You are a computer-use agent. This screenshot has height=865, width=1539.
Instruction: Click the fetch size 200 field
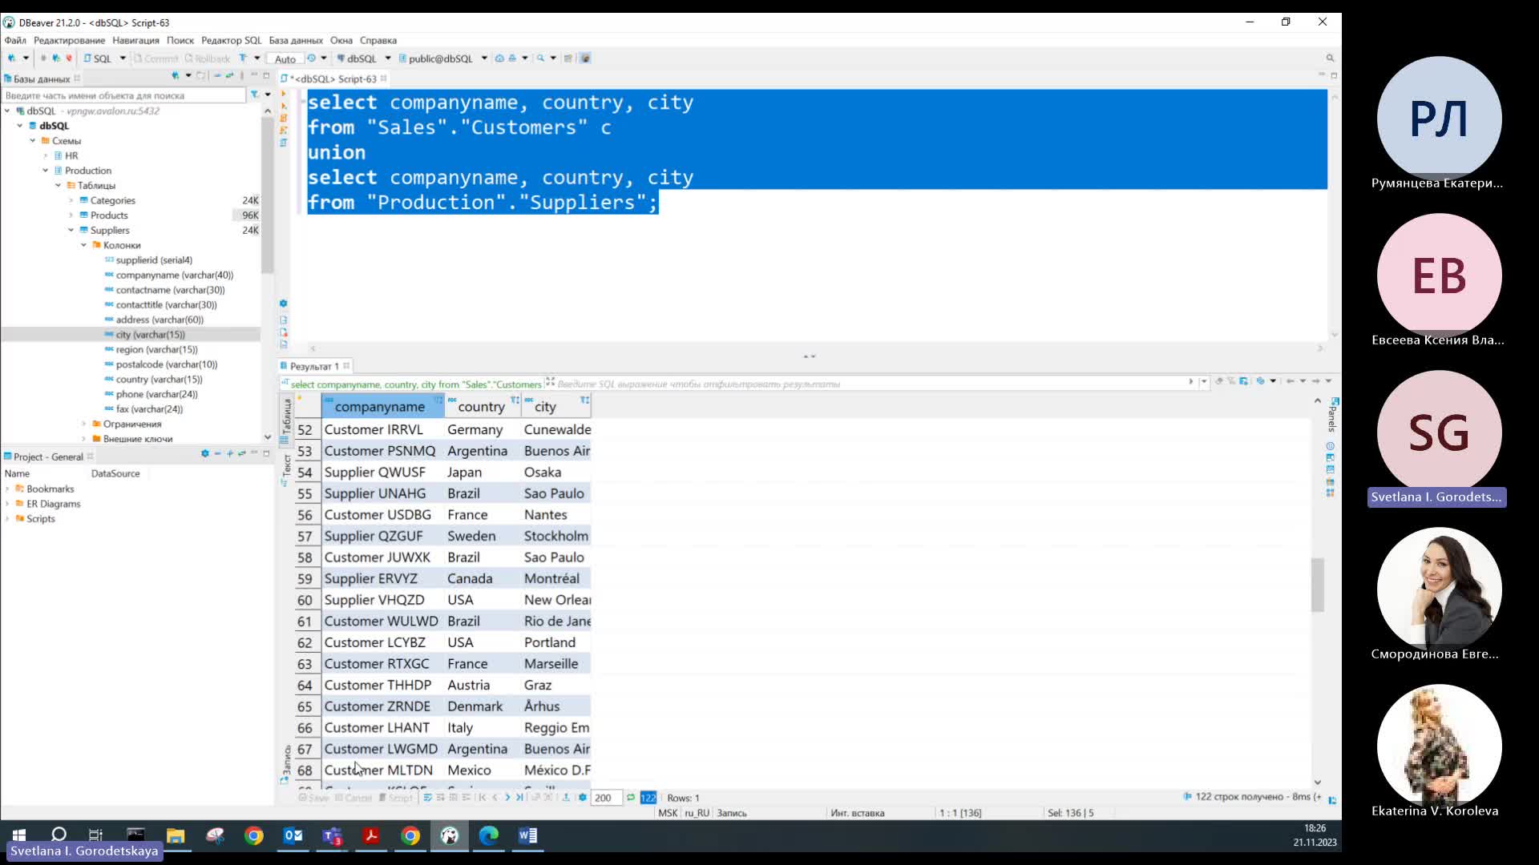[x=606, y=798]
